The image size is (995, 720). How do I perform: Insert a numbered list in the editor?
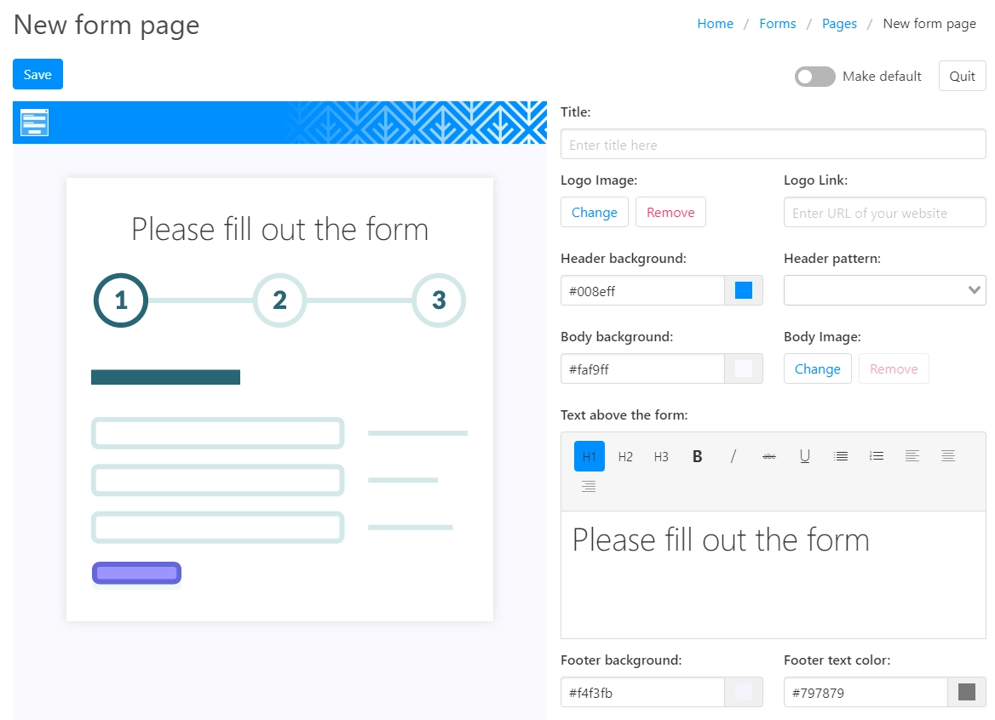pos(876,456)
